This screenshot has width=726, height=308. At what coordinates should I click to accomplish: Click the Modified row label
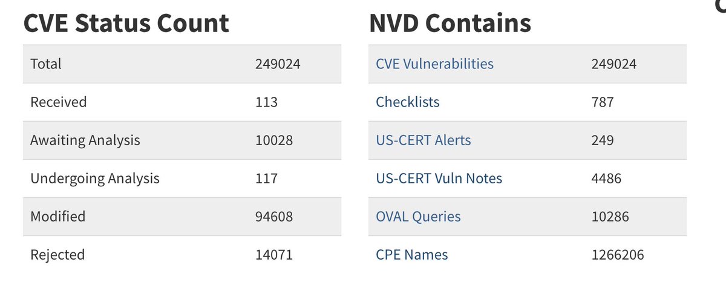click(58, 216)
